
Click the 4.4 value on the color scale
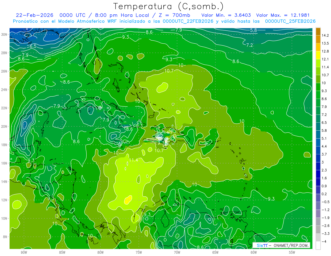324,146
